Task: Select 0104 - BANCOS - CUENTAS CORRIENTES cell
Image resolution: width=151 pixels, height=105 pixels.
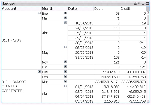Action: pos(22,86)
